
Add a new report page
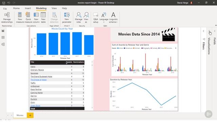click(30, 115)
